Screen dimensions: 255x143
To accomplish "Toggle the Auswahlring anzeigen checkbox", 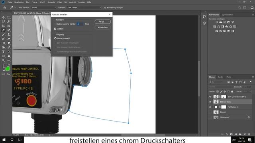I will click(105, 8).
